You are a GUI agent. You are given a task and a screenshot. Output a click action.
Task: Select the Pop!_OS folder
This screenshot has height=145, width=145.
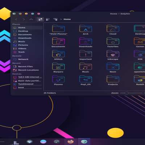click(x=86, y=80)
